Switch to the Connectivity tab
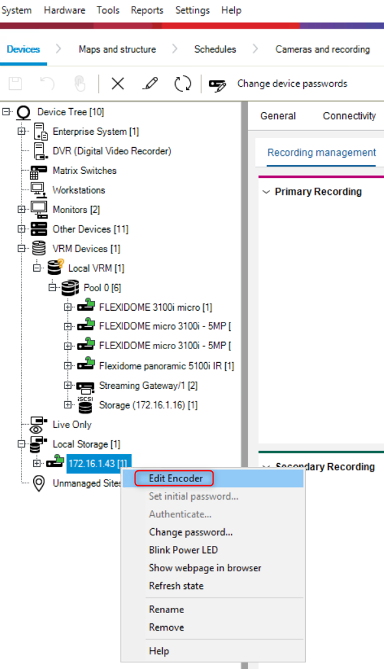 click(x=349, y=116)
